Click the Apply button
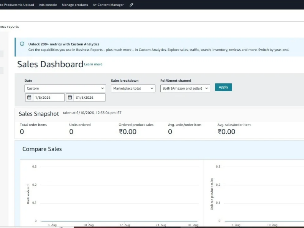This screenshot has height=228, width=304. [223, 87]
